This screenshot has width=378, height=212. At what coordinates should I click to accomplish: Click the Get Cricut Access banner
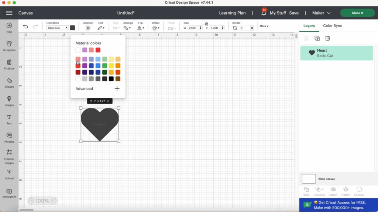pyautogui.click(x=339, y=205)
